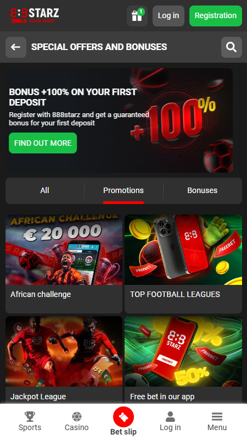Open the hamburger Menu icon

click(x=217, y=416)
